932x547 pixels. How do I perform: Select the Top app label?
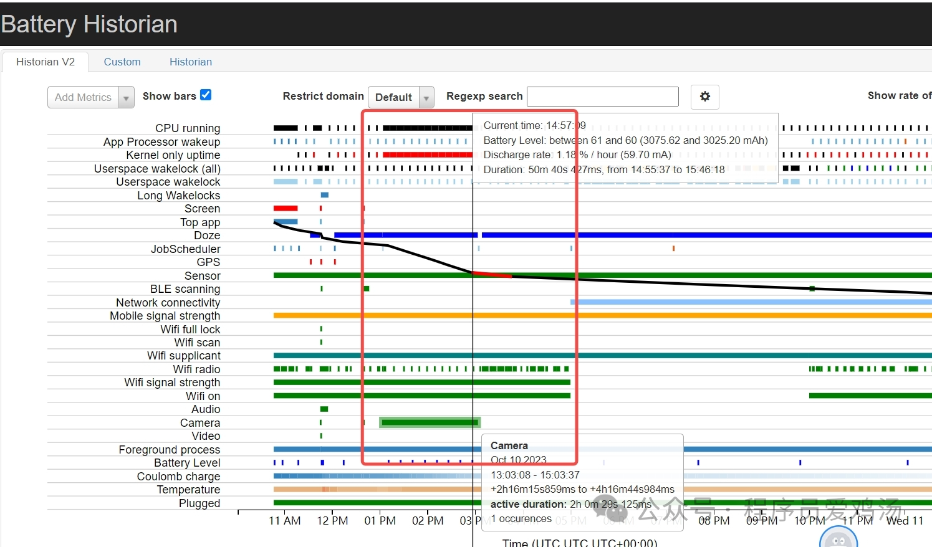point(200,222)
